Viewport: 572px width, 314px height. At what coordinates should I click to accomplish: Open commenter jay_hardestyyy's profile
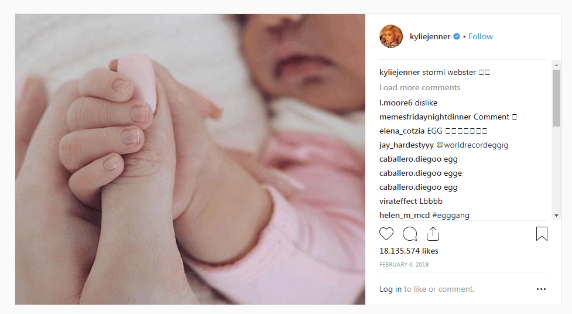point(406,145)
